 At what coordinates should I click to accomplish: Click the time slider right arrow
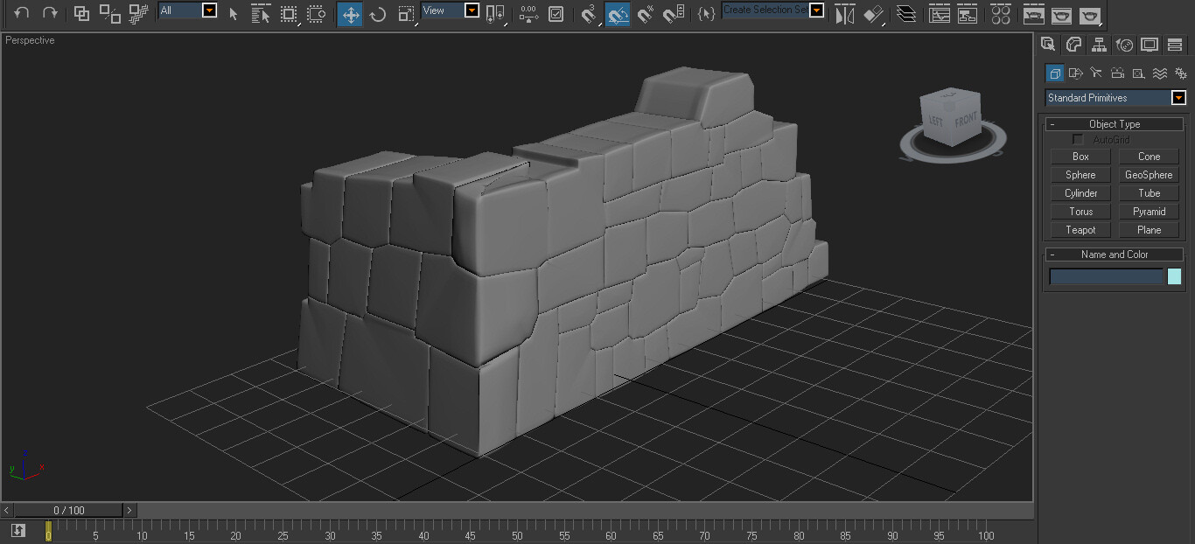[129, 510]
